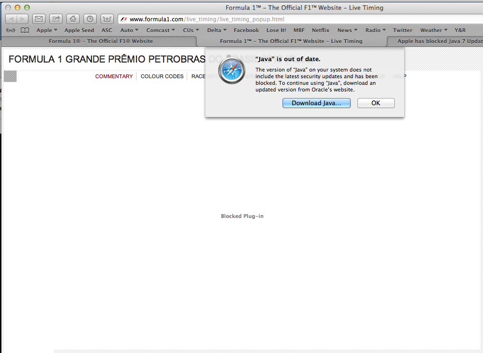Switch to Apple has blocked Java tab

[435, 41]
